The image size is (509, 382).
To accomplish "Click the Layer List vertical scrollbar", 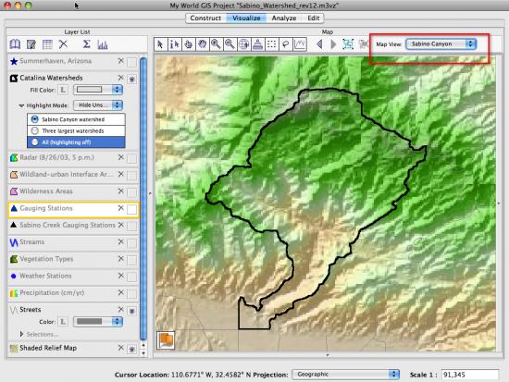I will pyautogui.click(x=143, y=199).
